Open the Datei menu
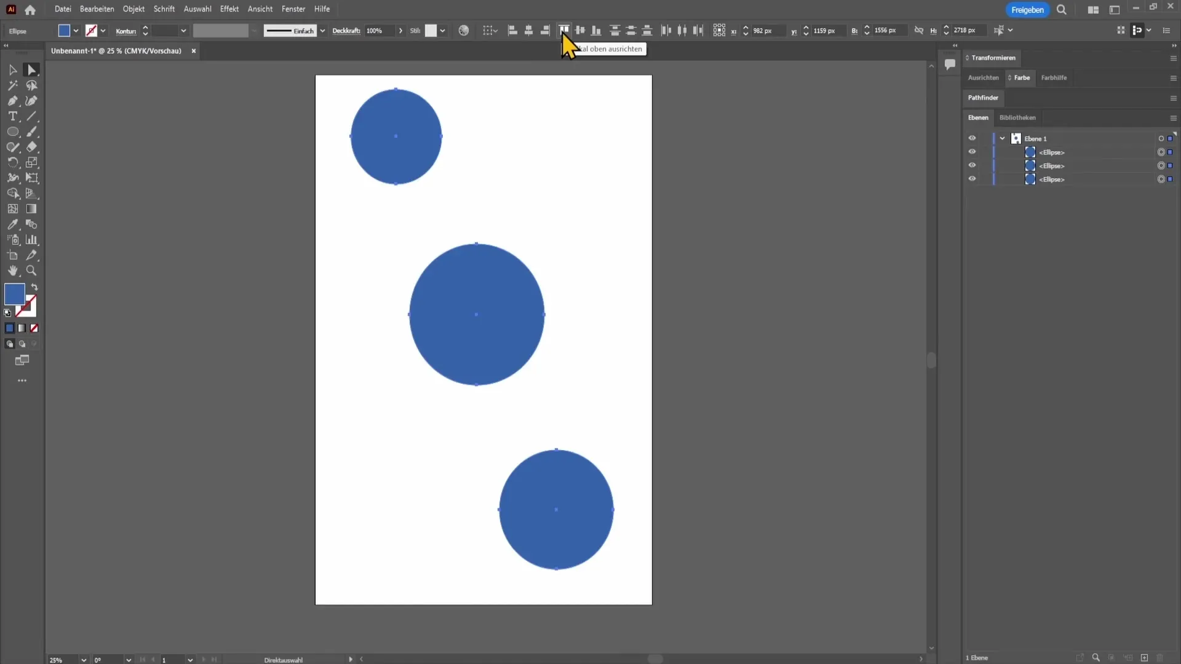 pyautogui.click(x=63, y=9)
